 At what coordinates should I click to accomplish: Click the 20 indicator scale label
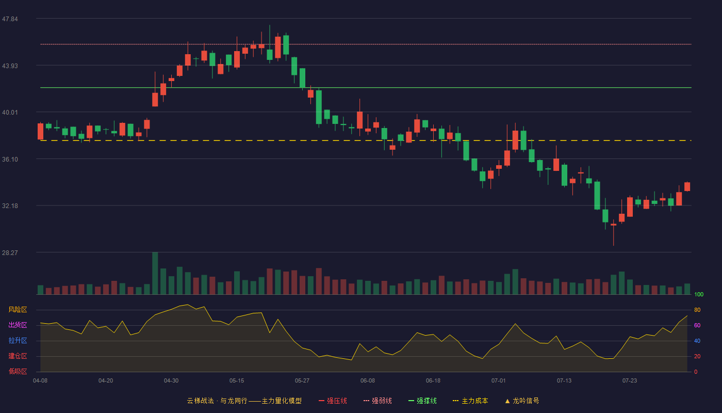click(697, 356)
